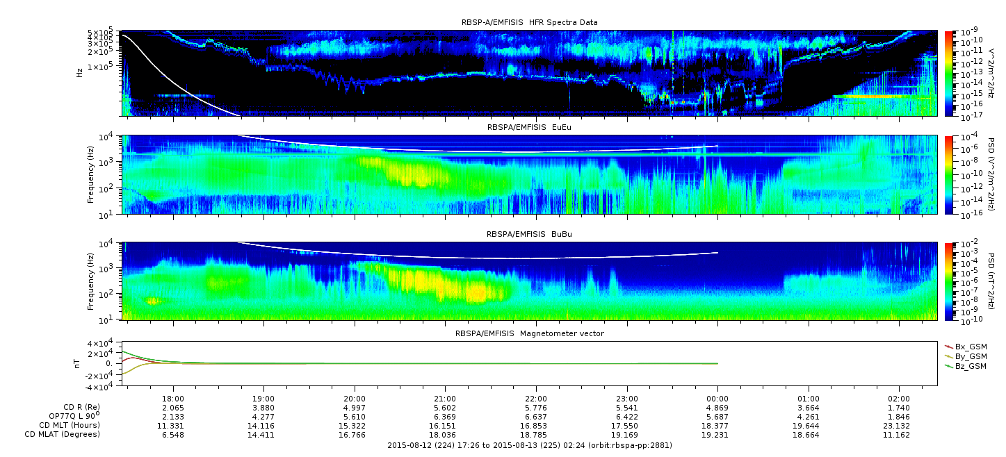Click the BuBu PSD color bar

tap(949, 281)
